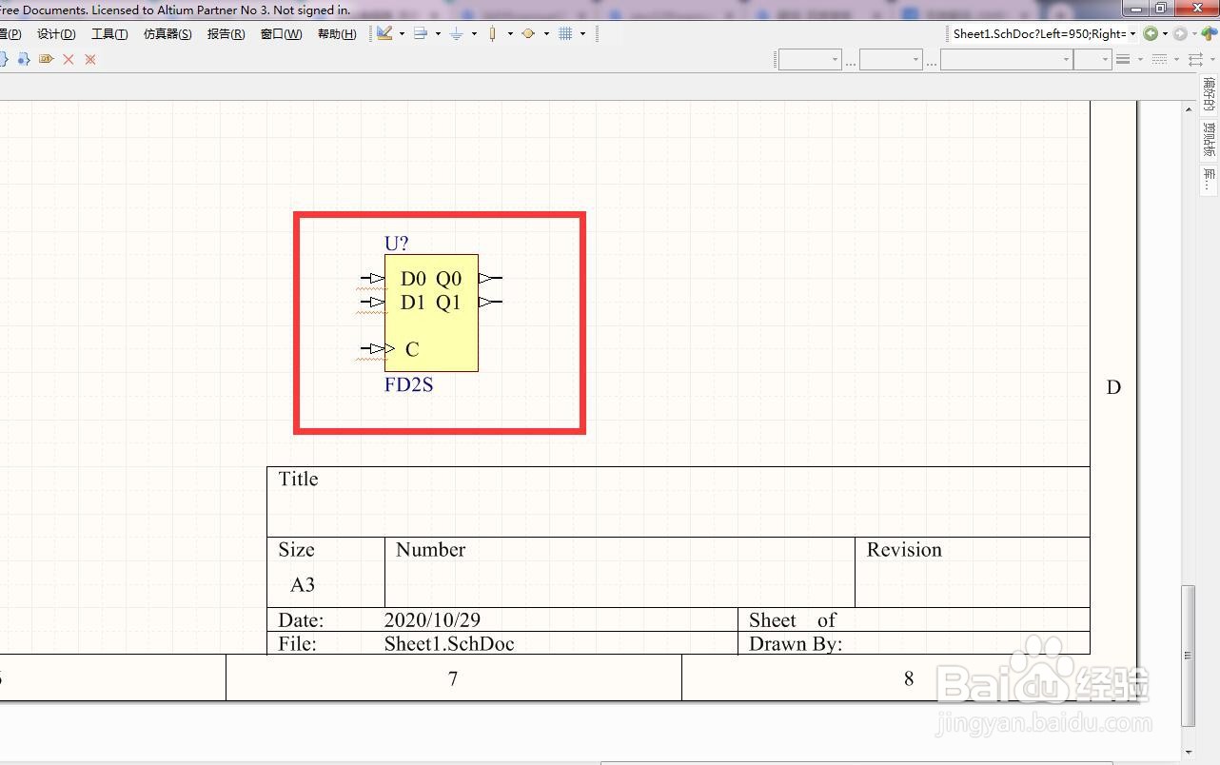Select the U? designator text
This screenshot has width=1220, height=765.
click(x=396, y=244)
